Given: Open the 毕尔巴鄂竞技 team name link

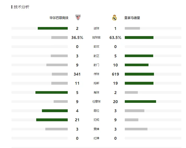Looking at the screenshot, I should 59,18.
